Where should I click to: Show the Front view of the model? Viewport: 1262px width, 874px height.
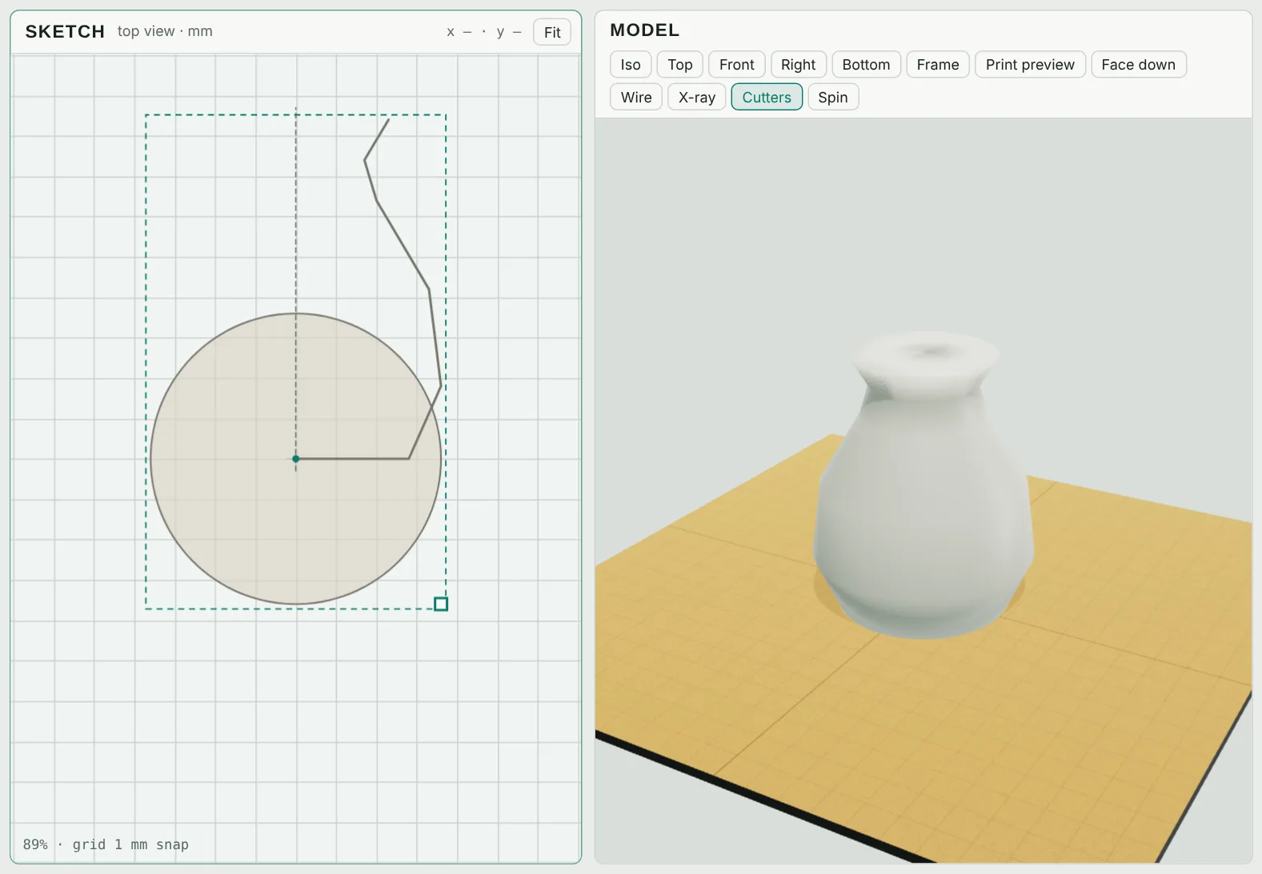point(736,65)
